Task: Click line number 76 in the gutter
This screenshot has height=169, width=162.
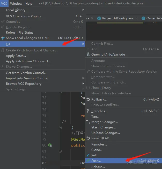Action: tap(44, 121)
